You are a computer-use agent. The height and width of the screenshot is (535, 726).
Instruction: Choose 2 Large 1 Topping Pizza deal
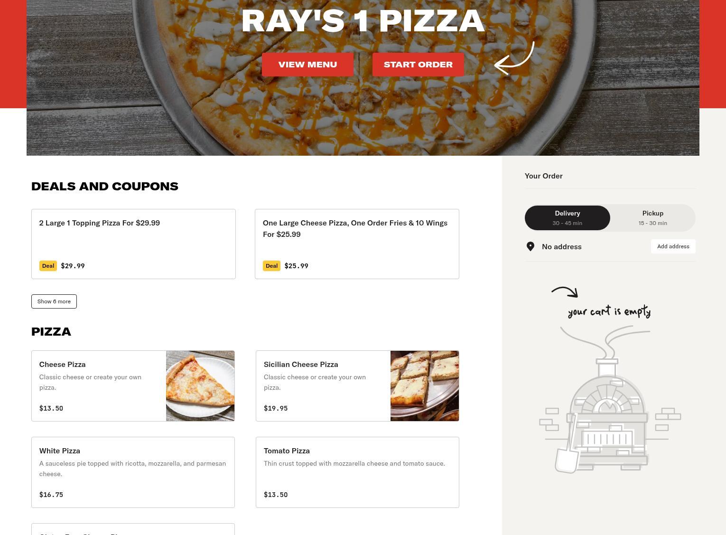tap(133, 244)
